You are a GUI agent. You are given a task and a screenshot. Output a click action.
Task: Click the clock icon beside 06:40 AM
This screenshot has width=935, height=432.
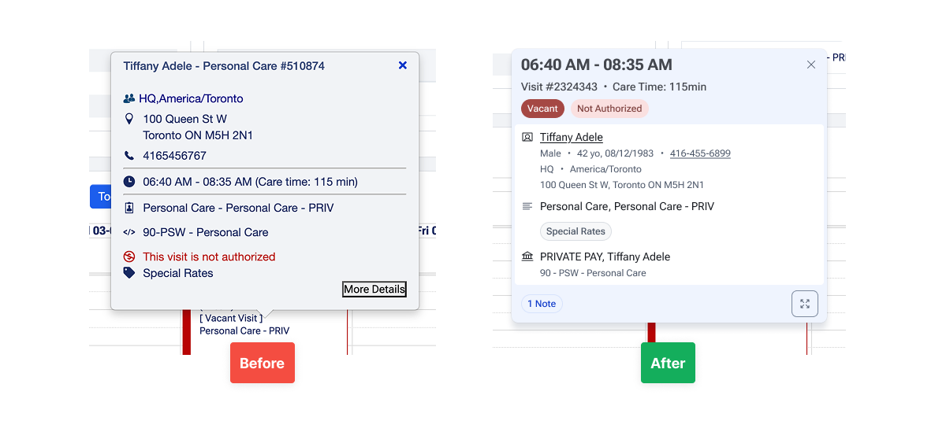(x=129, y=182)
